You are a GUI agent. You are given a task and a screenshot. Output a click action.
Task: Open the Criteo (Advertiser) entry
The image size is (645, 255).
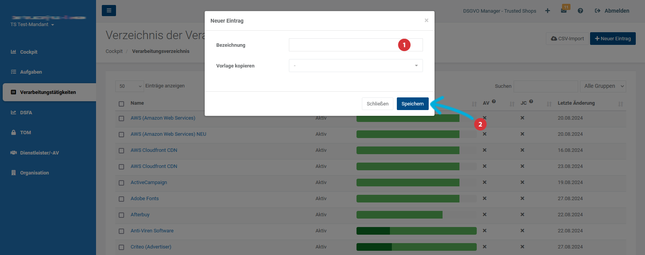click(151, 247)
